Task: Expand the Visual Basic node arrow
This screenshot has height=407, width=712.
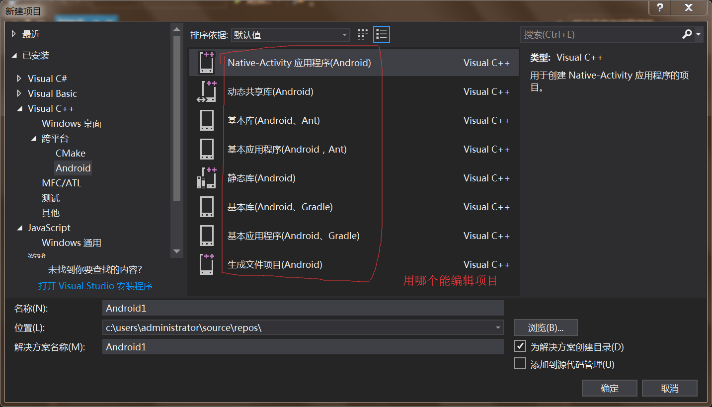Action: tap(19, 93)
